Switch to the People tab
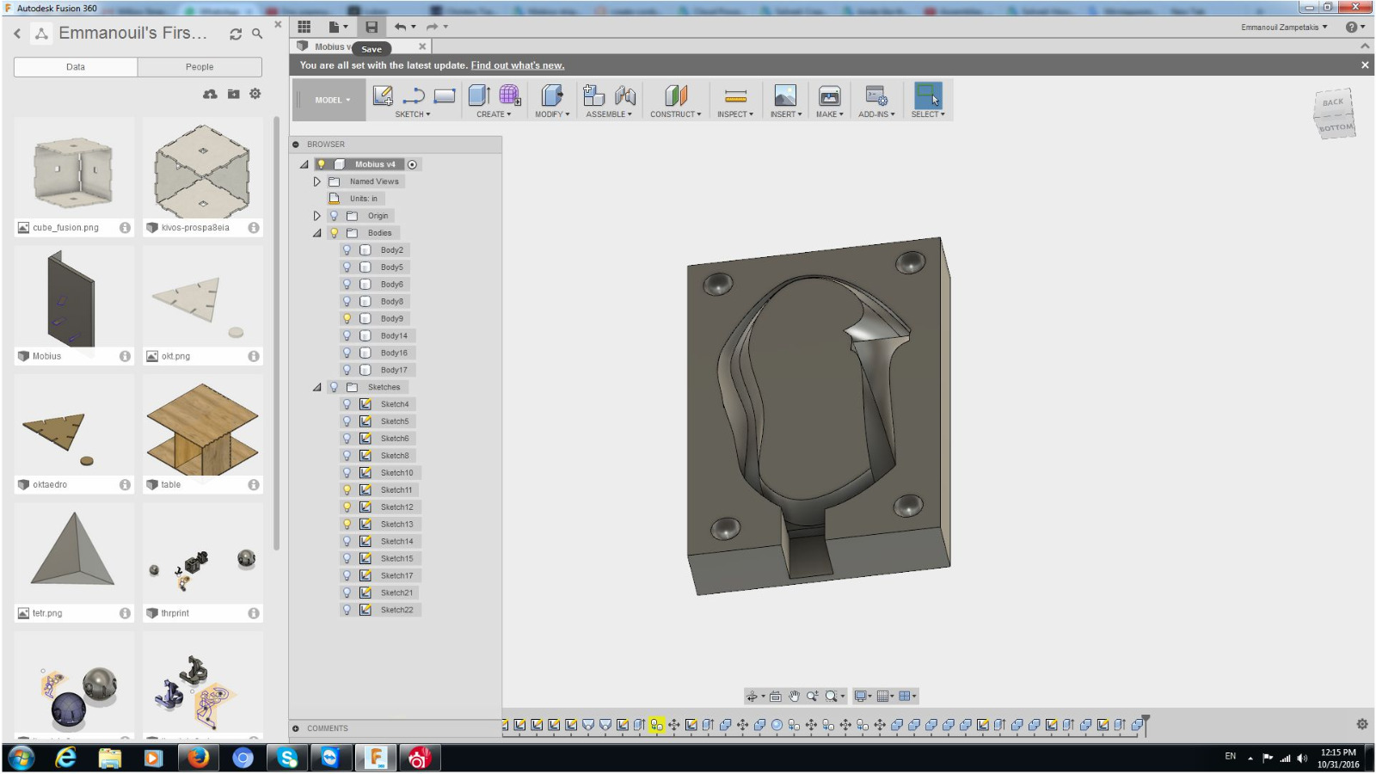Image resolution: width=1376 pixels, height=774 pixels. click(x=200, y=67)
